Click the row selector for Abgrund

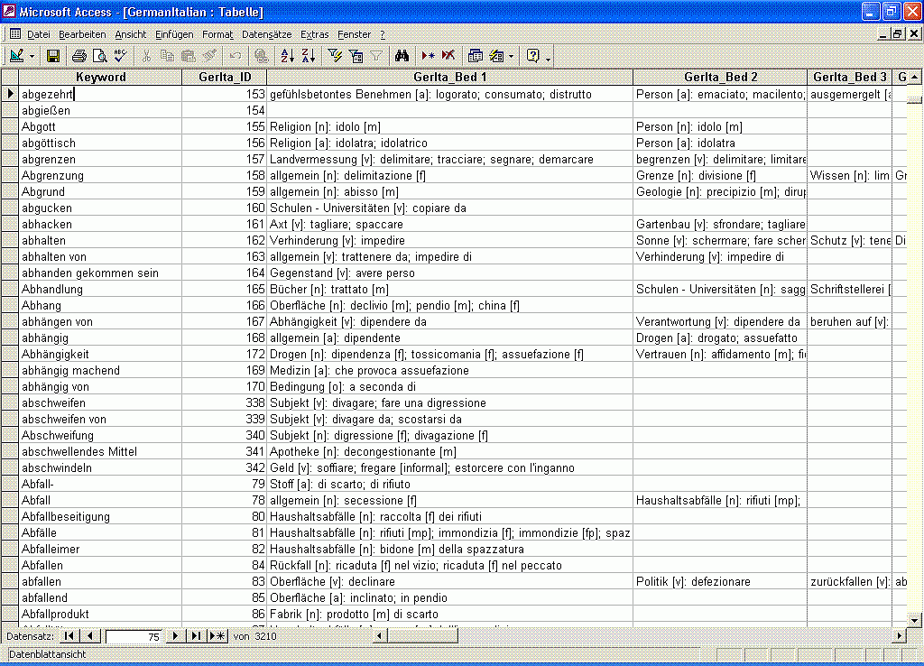[x=10, y=192]
